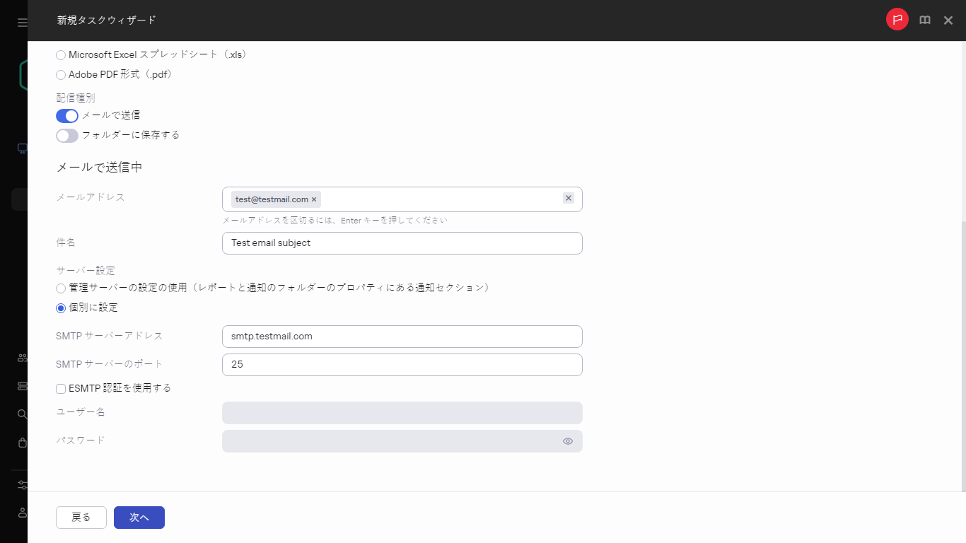Select the 管理サーバーの設定の使用 radio option
The height and width of the screenshot is (543, 966).
point(60,288)
